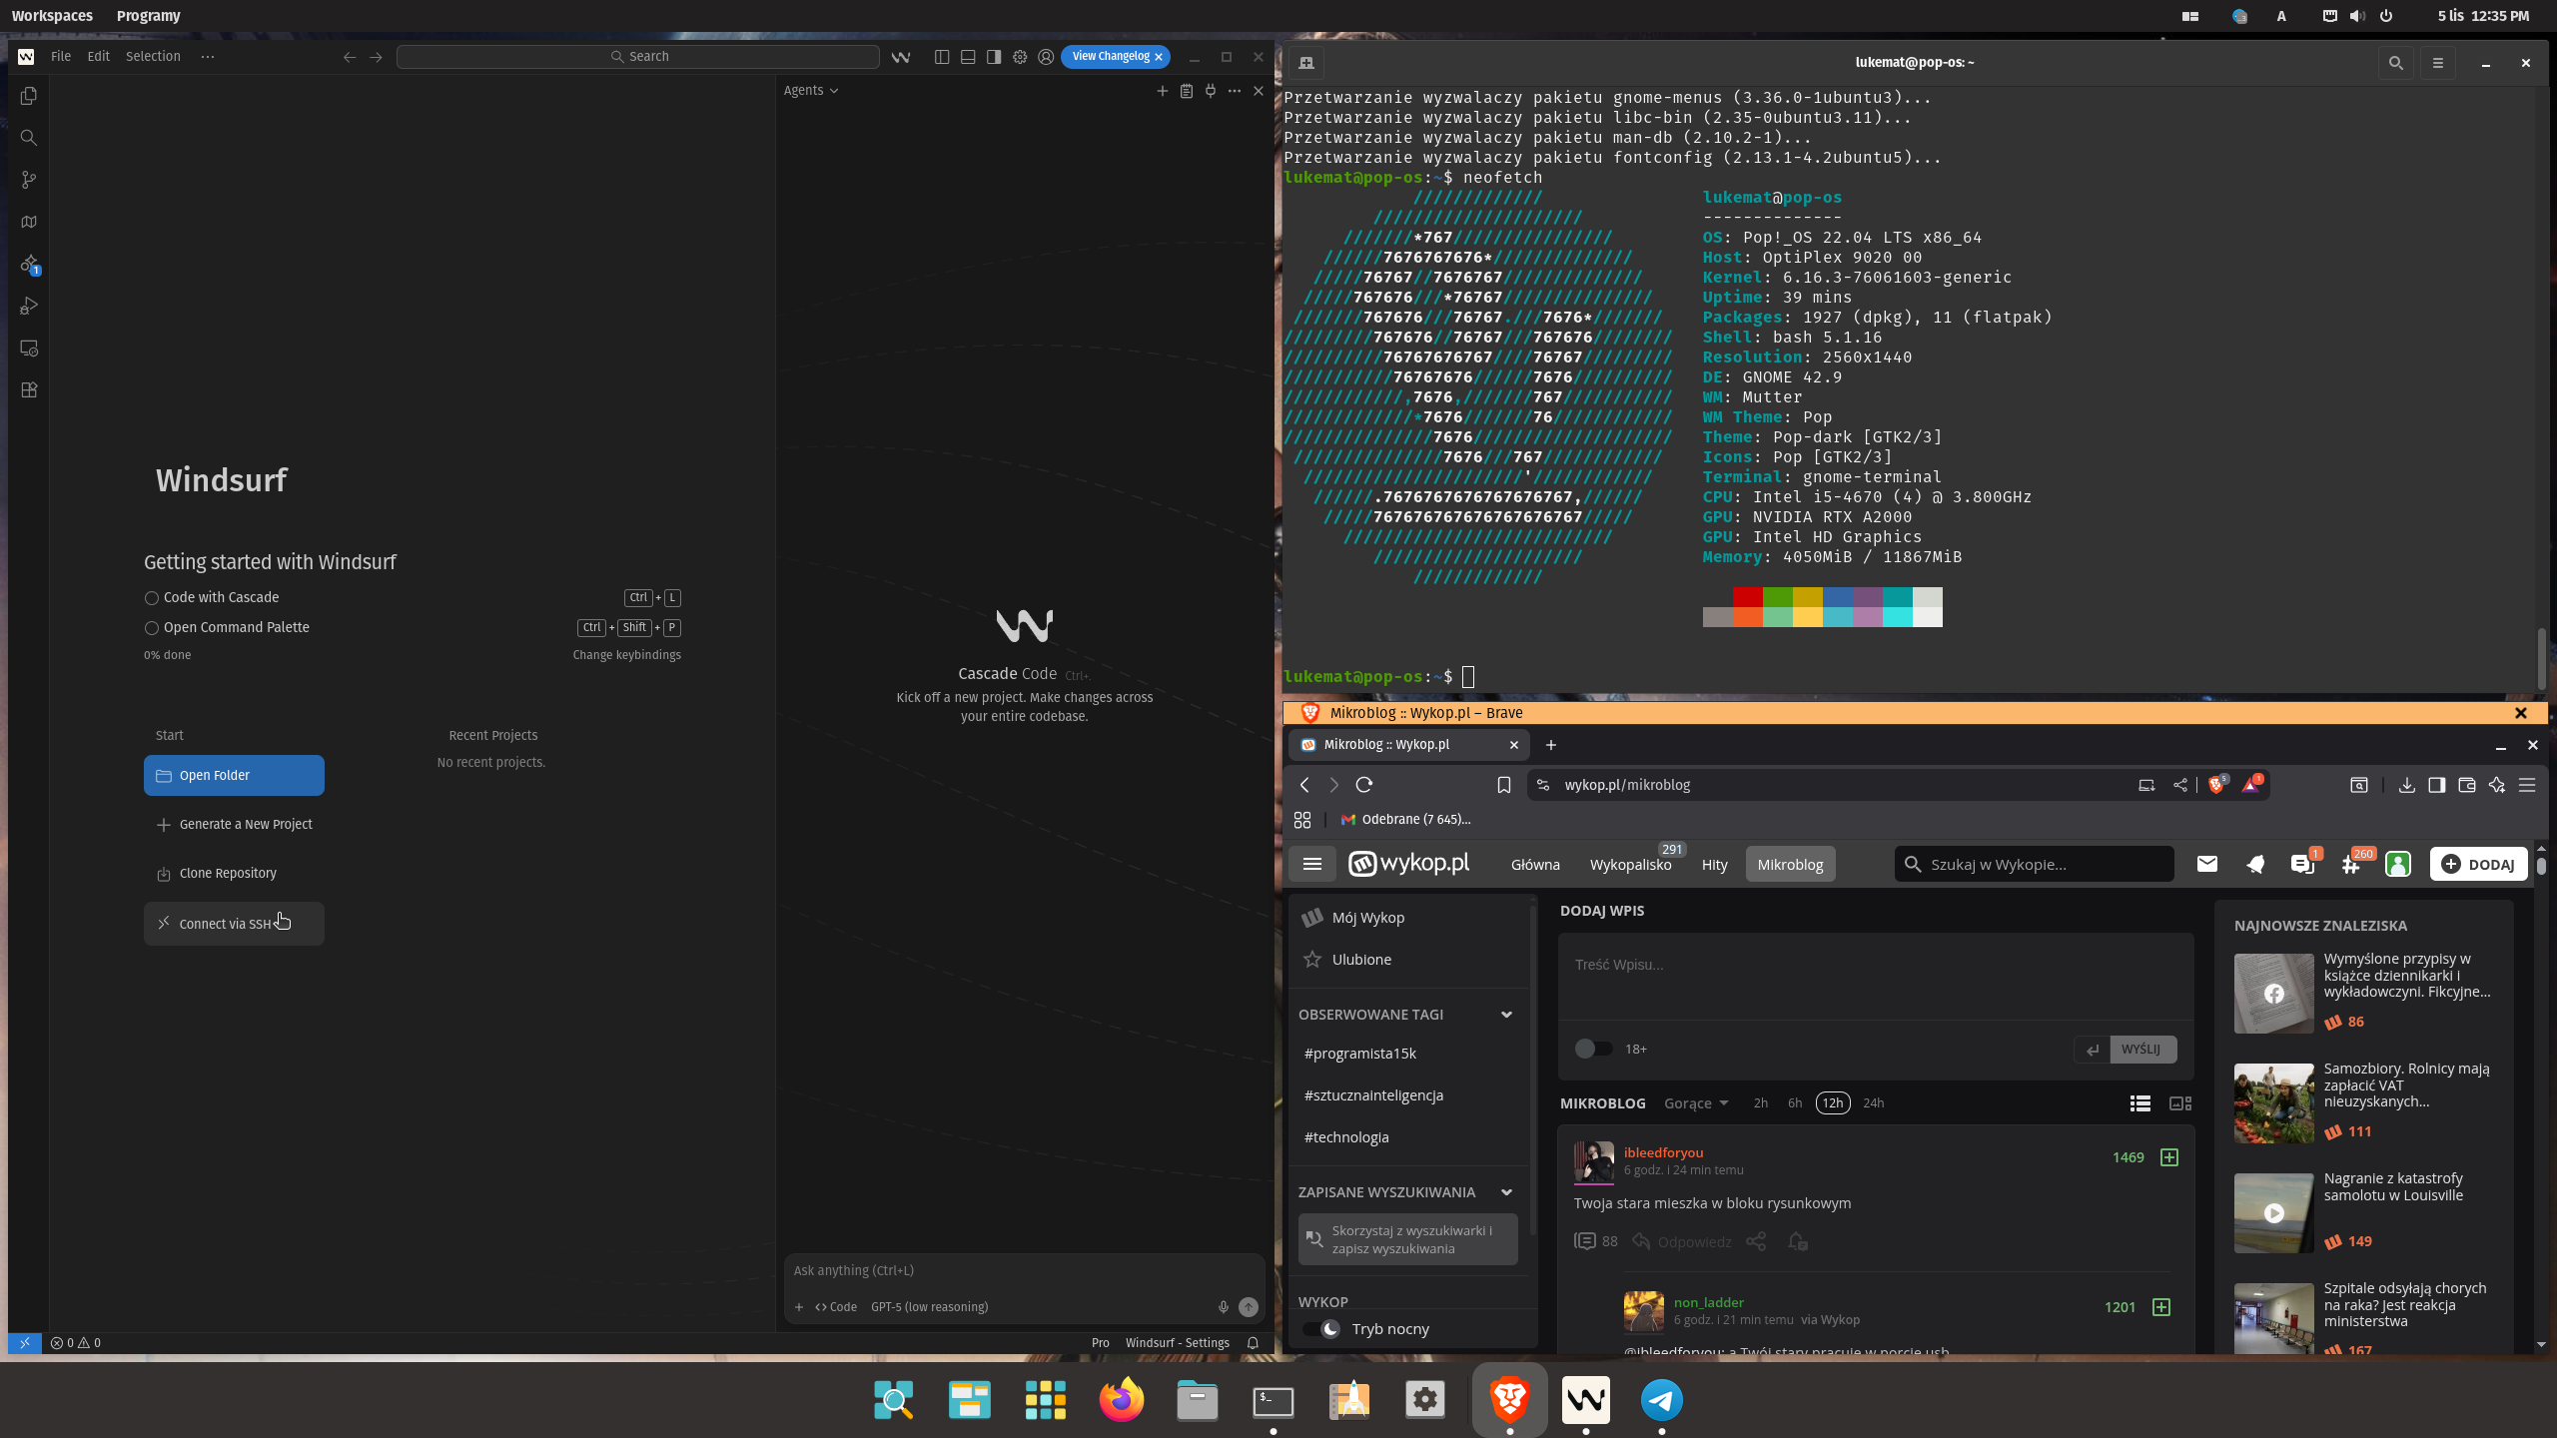Expand the Gorące sorting dropdown
Screen dimensions: 2557x1438
pos(1695,1103)
